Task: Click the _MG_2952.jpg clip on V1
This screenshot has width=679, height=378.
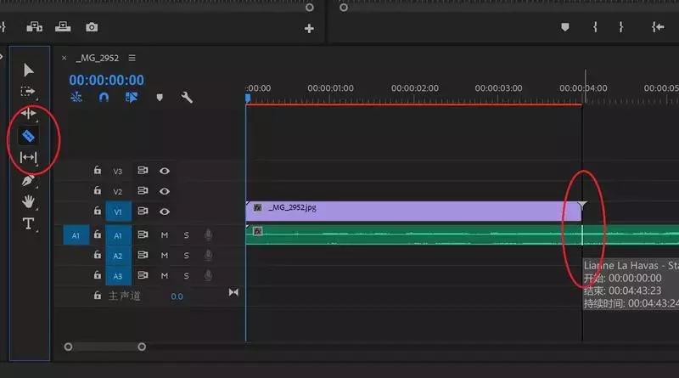Action: point(407,207)
